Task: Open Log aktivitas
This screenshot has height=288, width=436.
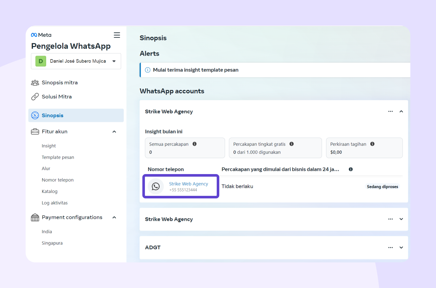Action: point(55,203)
